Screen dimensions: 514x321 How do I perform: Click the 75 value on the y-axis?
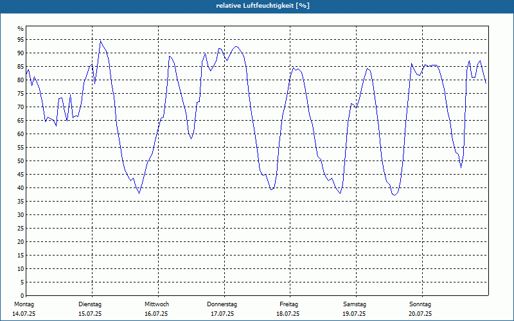(x=21, y=94)
